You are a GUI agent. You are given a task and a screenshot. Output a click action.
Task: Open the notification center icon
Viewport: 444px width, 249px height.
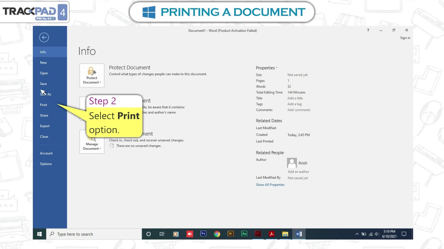coord(404,234)
